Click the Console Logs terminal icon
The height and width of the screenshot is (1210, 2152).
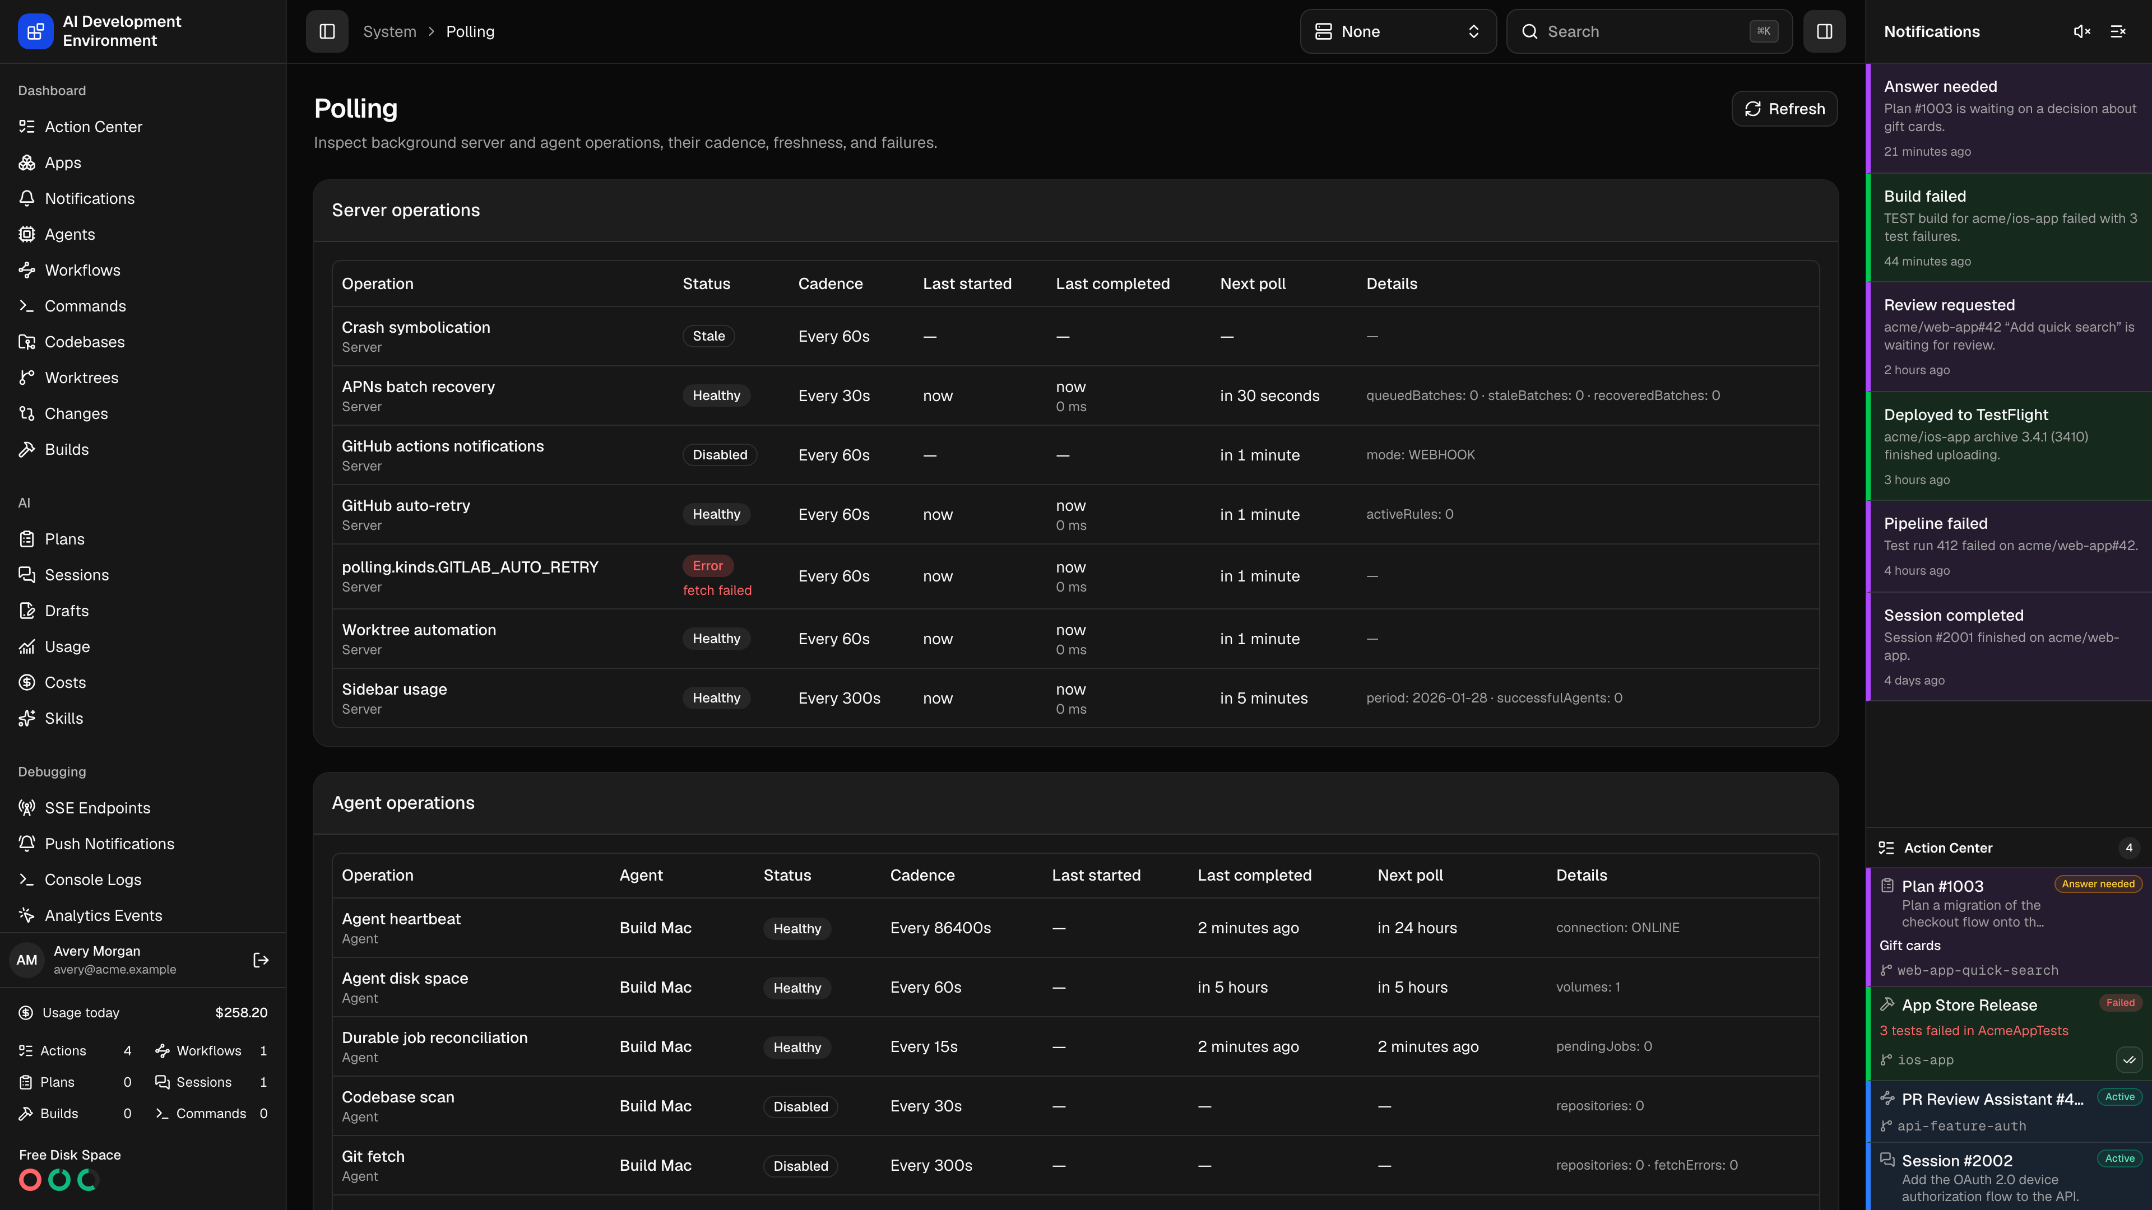(x=27, y=880)
